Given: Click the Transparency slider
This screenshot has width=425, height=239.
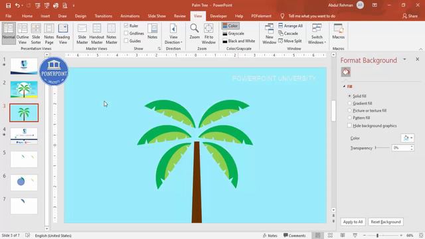Looking at the screenshot, I should point(382,147).
